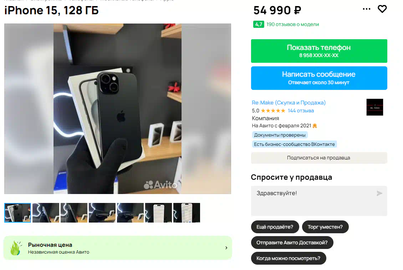Click the seller's five-star rating
Viewport: 403px width, 270px height.
coord(273,111)
